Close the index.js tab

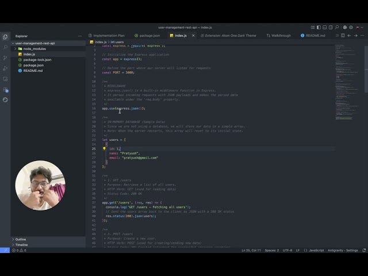tap(193, 36)
